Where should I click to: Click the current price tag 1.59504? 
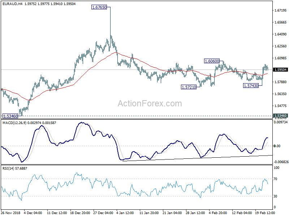point(280,70)
